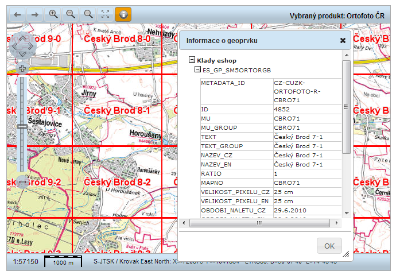Viewport: 396px width, 279px height.
Task: Click the Informace o geoprvku title bar
Action: click(x=265, y=40)
